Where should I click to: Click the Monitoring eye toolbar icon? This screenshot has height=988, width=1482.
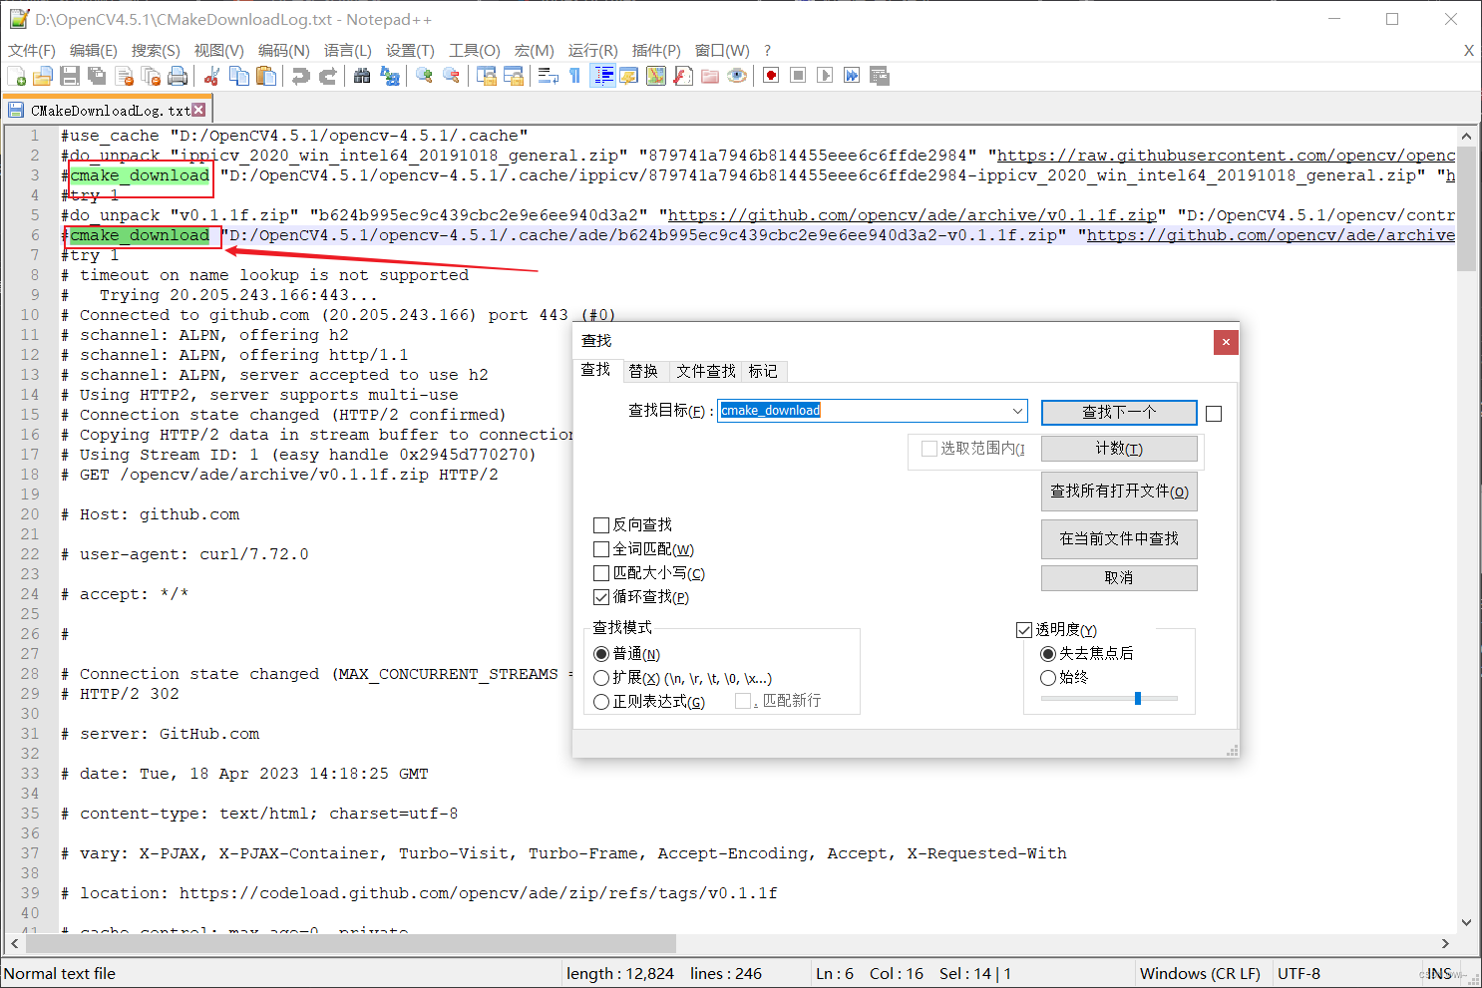pyautogui.click(x=737, y=76)
